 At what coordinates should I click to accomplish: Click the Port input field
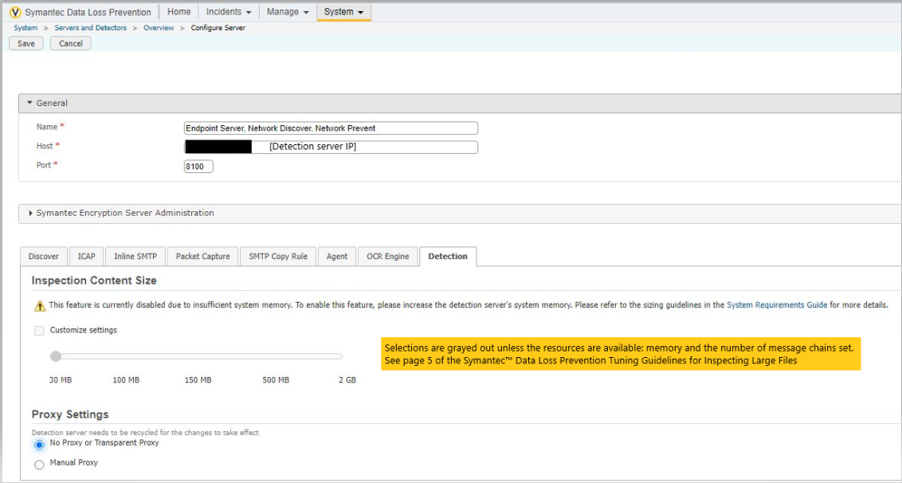[198, 167]
